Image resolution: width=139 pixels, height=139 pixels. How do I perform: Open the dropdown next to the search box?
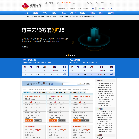(81, 83)
